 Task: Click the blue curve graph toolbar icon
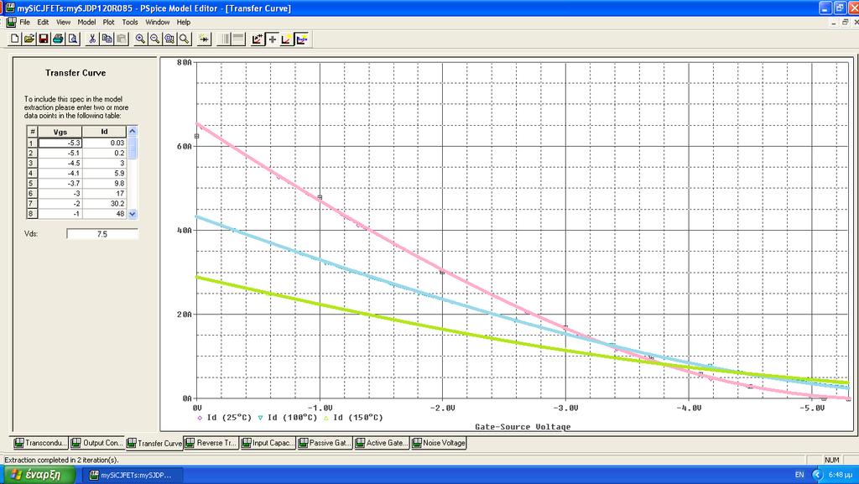301,39
